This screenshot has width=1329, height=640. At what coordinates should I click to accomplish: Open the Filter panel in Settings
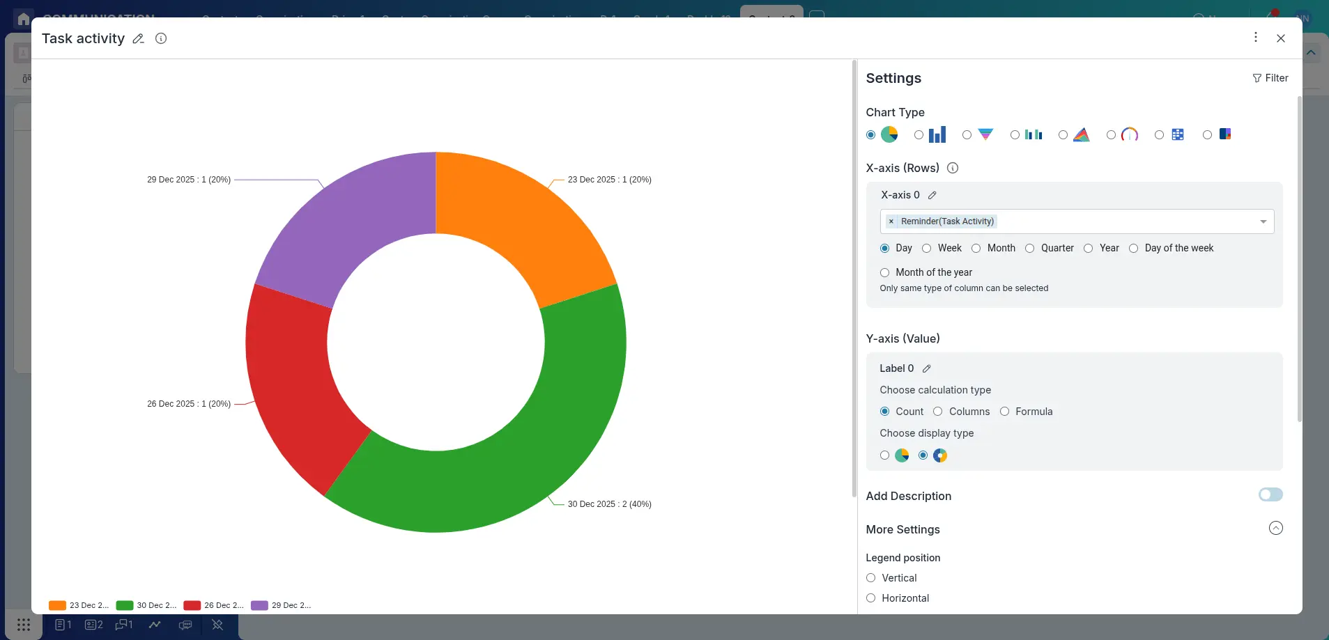pyautogui.click(x=1270, y=78)
